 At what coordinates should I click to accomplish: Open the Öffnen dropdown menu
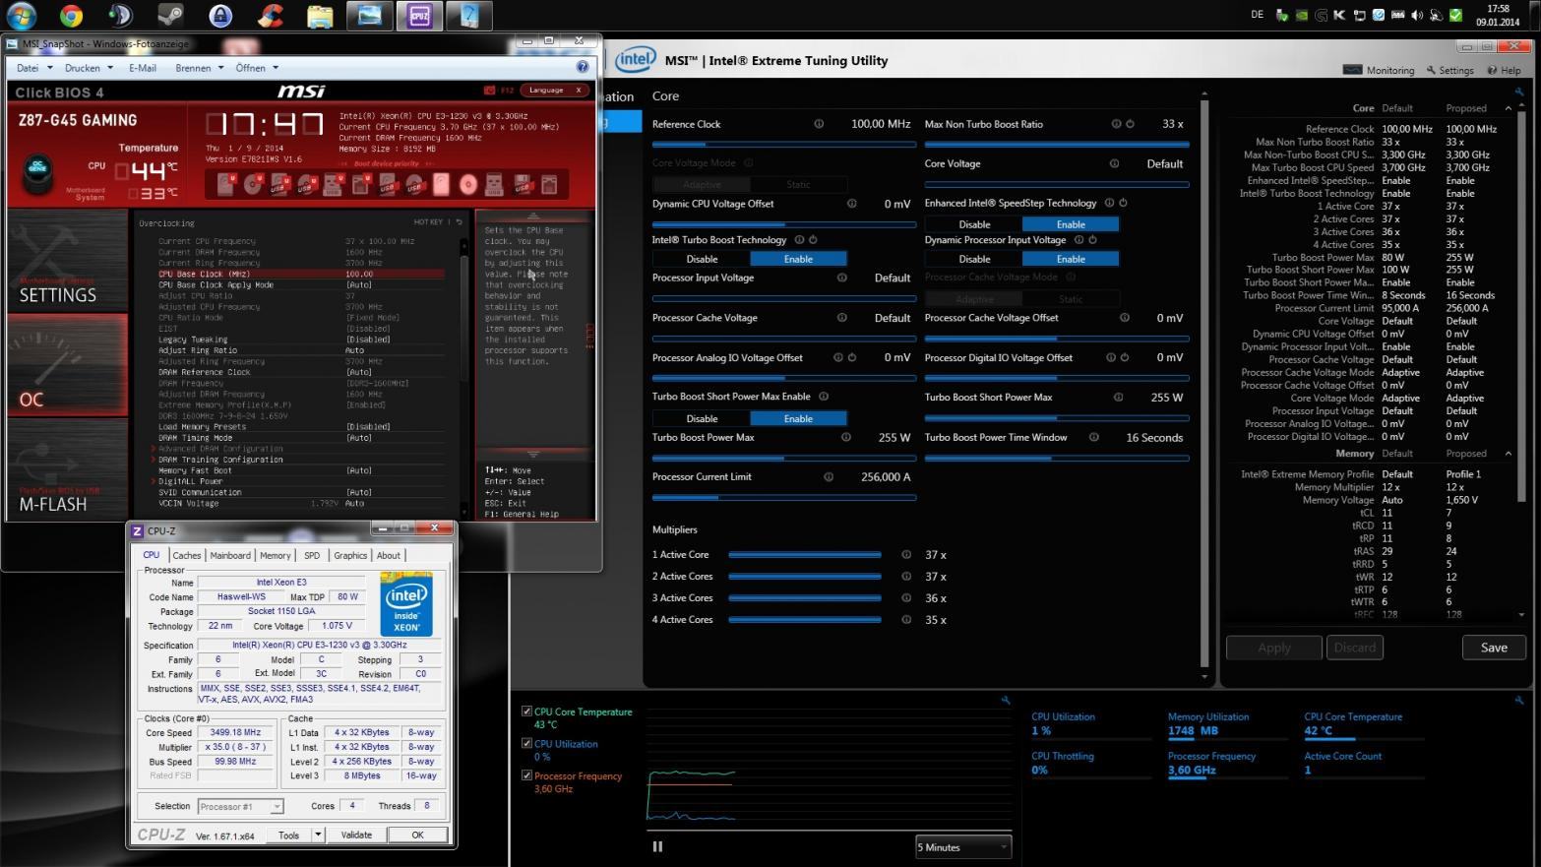point(257,68)
